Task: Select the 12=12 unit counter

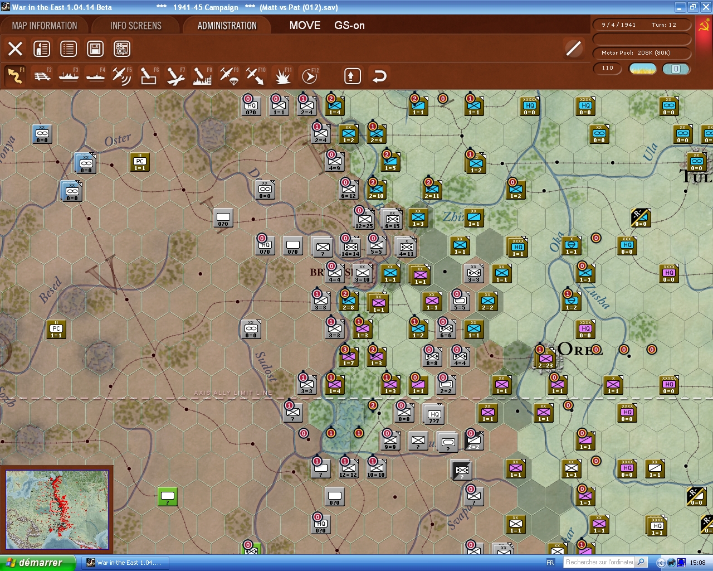Action: (x=348, y=468)
